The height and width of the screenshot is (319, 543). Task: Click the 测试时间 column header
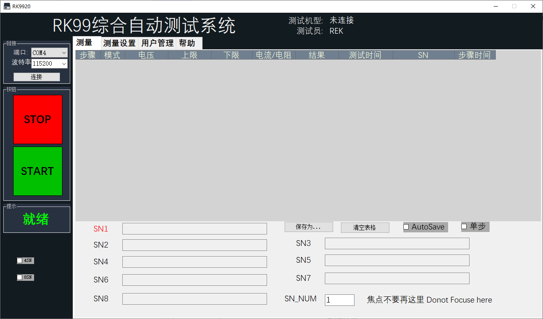(365, 55)
